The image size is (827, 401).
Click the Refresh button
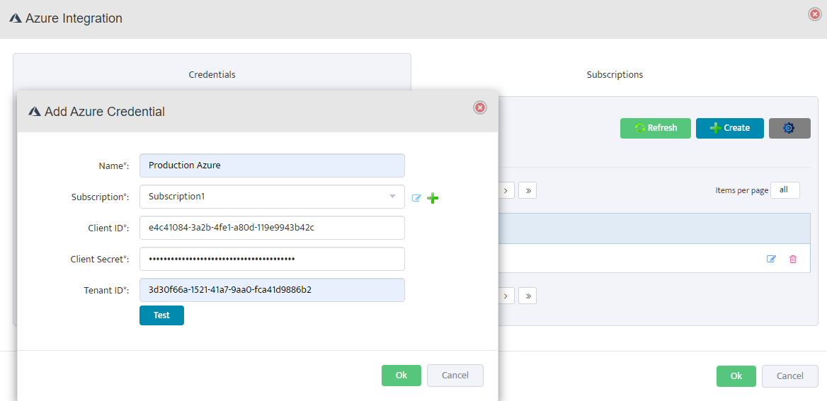pyautogui.click(x=655, y=128)
